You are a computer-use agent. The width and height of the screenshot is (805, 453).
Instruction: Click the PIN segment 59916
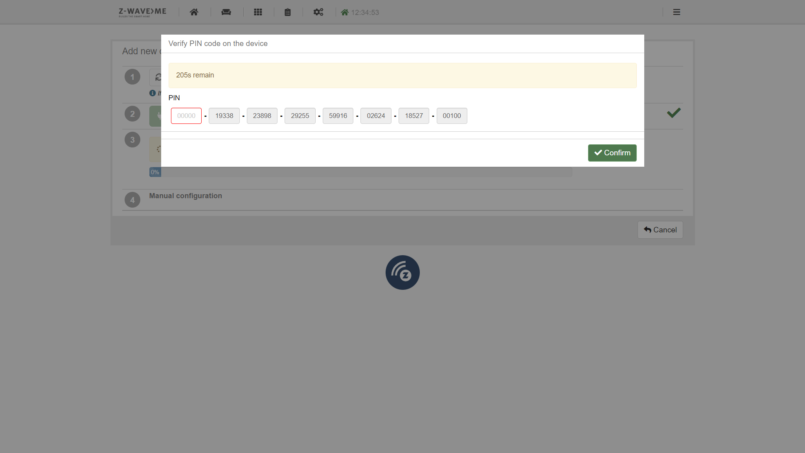[x=338, y=116]
